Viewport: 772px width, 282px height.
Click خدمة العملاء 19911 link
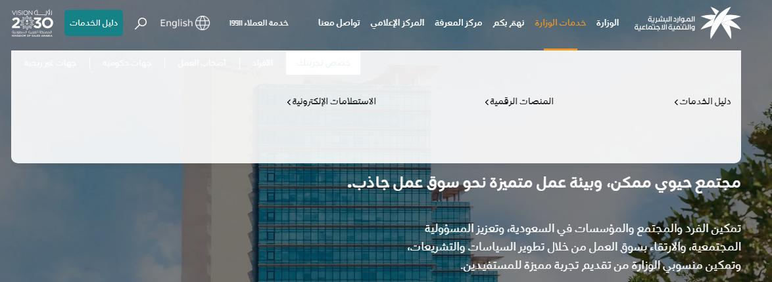pyautogui.click(x=258, y=24)
